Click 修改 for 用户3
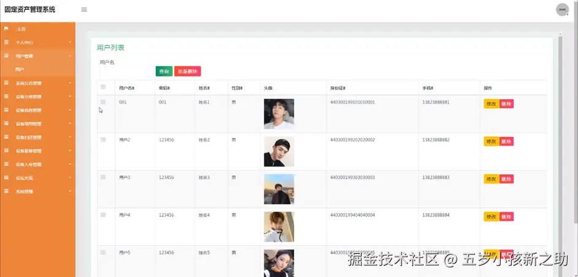This screenshot has width=578, height=277. pyautogui.click(x=491, y=179)
